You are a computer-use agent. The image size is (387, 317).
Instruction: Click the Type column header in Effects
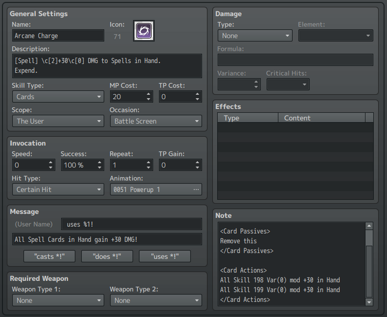248,118
